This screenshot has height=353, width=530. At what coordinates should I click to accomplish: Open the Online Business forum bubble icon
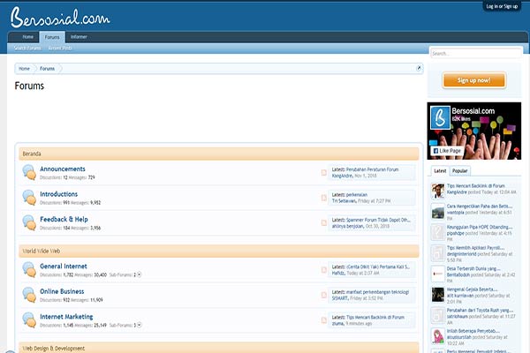click(29, 295)
